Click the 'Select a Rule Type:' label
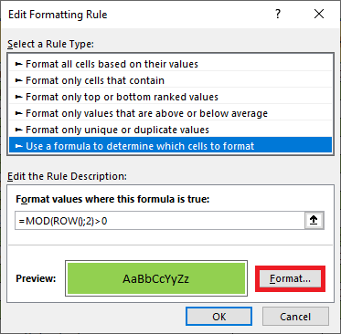This screenshot has width=341, height=334. (50, 44)
